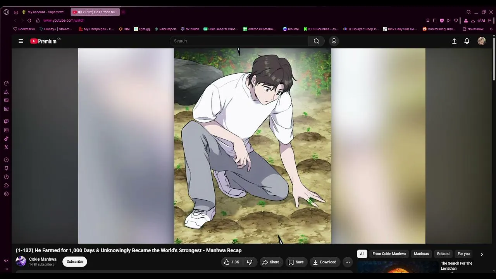The image size is (496, 279).
Task: Open a new tab with plus button
Action: point(123,12)
